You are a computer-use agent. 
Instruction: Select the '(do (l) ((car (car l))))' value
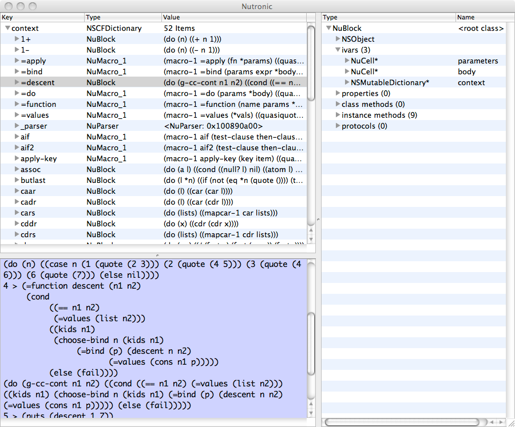tap(198, 191)
